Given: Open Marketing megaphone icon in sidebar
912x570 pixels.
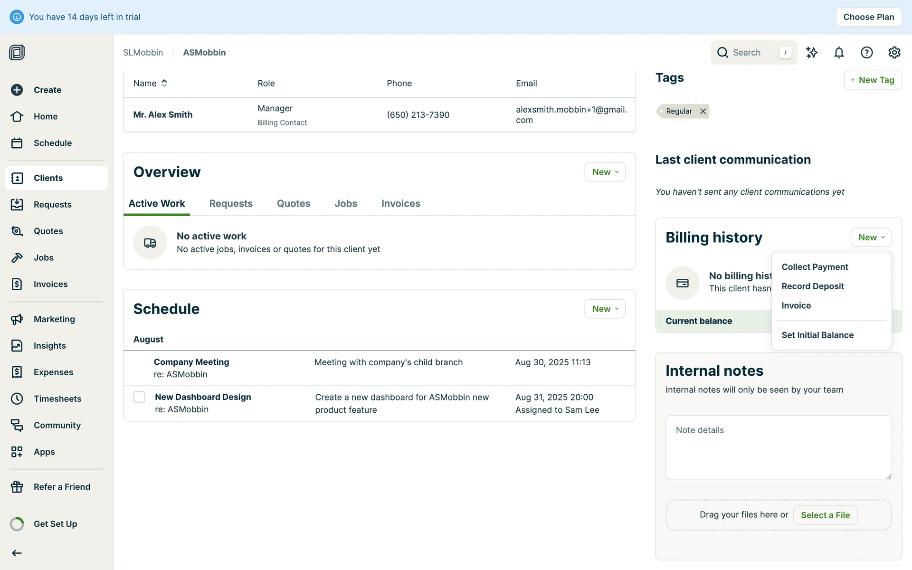Looking at the screenshot, I should 17,319.
